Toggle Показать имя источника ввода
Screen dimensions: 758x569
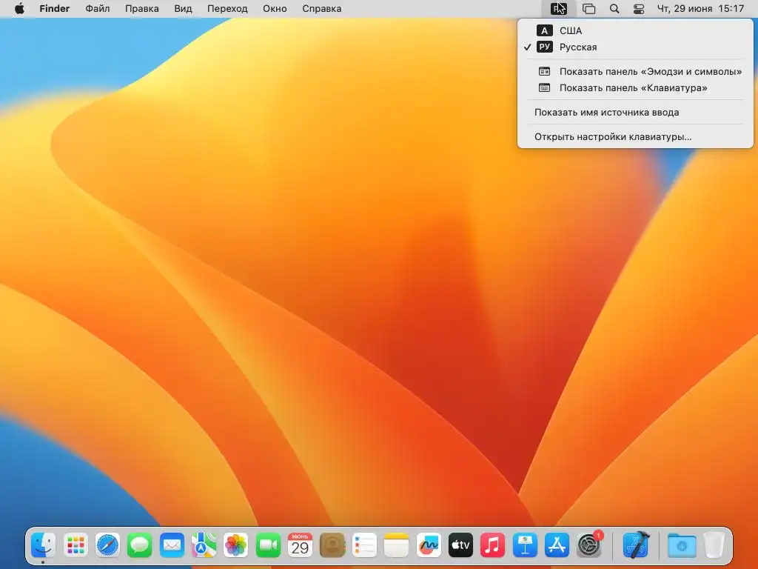click(x=635, y=113)
